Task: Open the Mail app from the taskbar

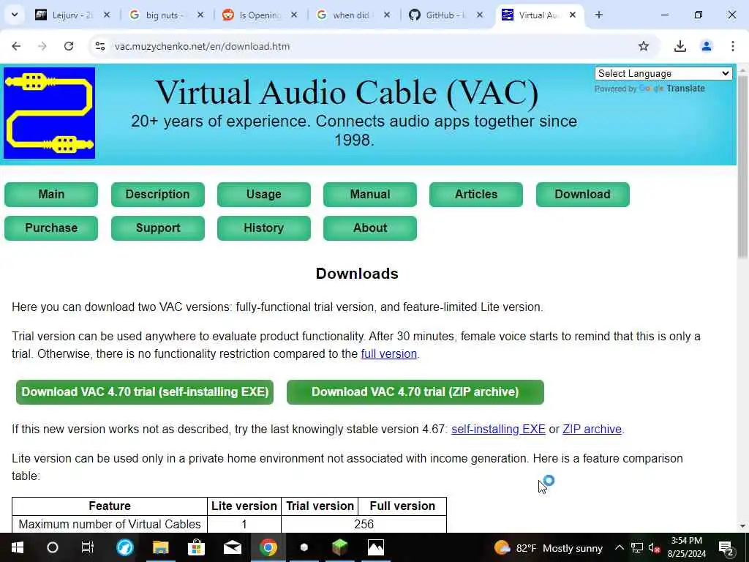Action: [232, 547]
